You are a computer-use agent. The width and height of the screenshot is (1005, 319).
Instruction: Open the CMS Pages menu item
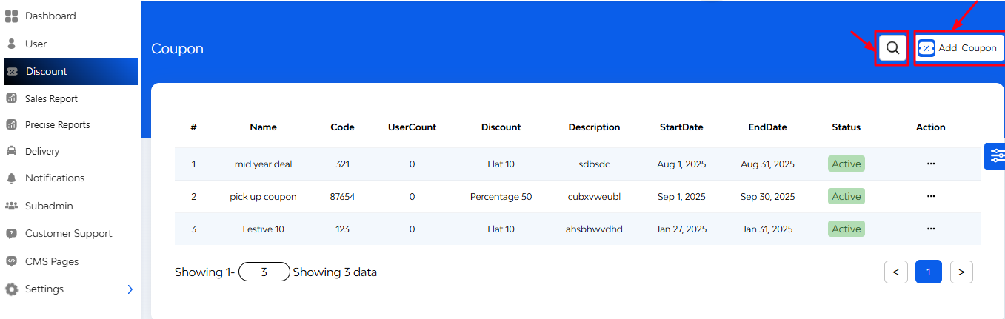(52, 261)
